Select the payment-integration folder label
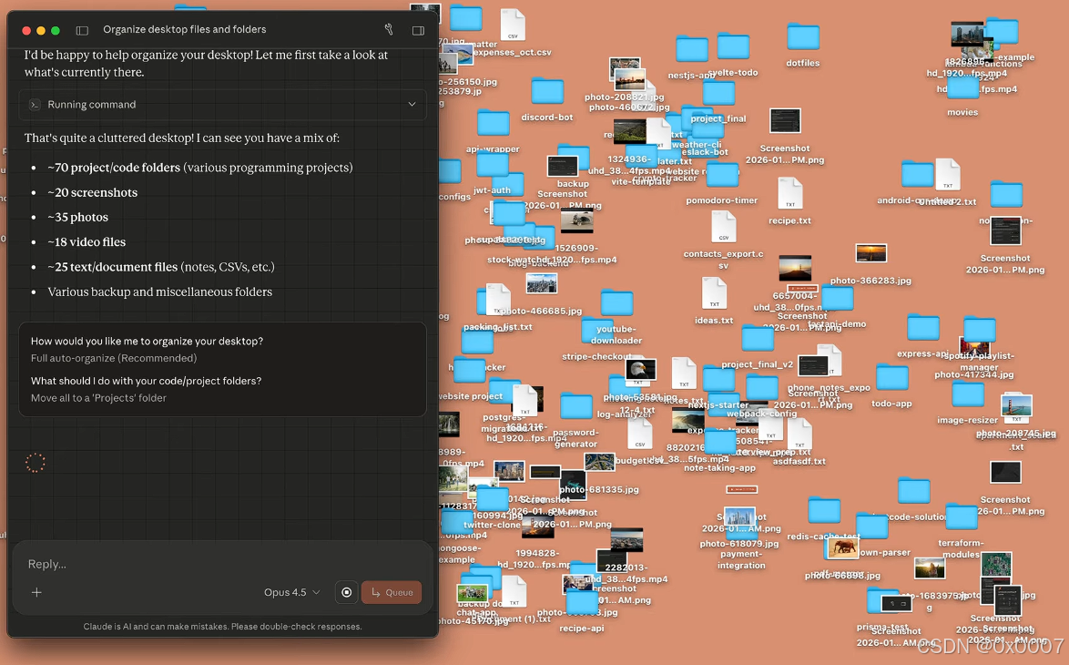The image size is (1069, 665). 741,560
